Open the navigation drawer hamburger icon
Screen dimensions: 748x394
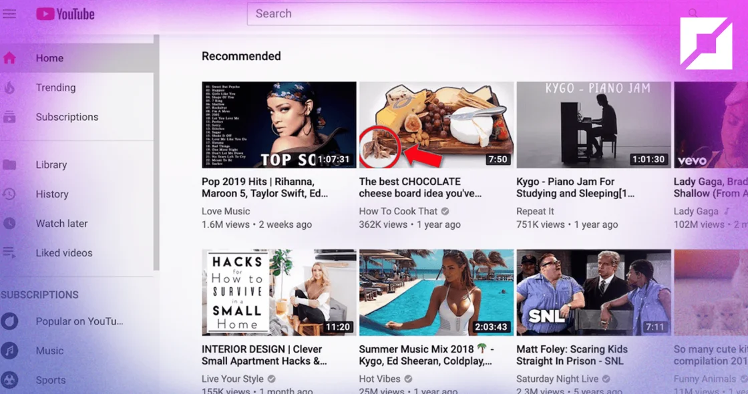coord(9,13)
